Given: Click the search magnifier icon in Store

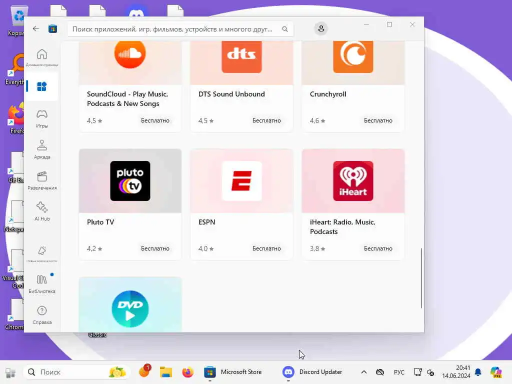Looking at the screenshot, I should point(285,29).
